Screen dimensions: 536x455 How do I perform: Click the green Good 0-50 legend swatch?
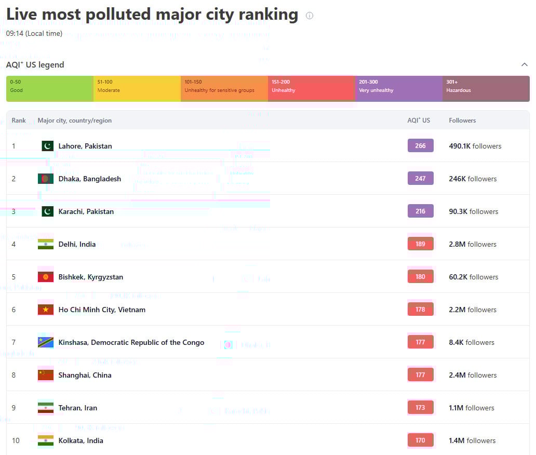click(x=50, y=89)
